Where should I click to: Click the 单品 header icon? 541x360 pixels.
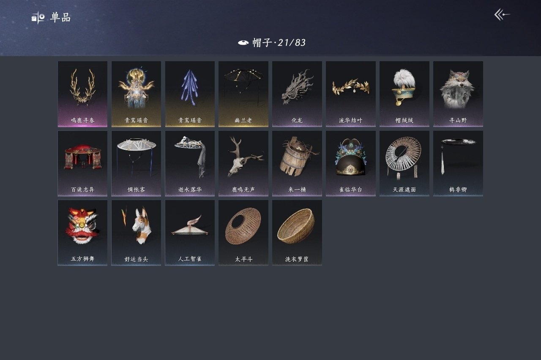pyautogui.click(x=38, y=17)
